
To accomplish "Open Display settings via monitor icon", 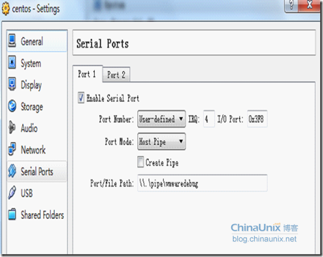I will [x=12, y=85].
